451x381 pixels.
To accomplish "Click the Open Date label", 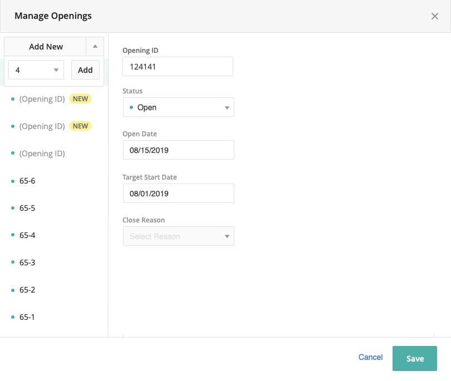I will point(140,134).
